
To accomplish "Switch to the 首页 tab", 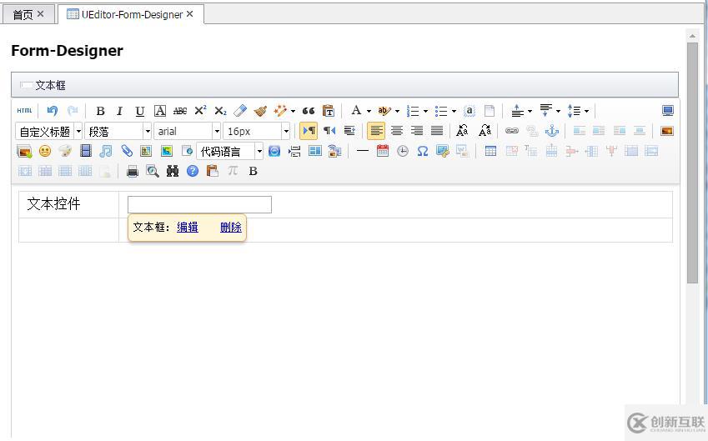I will click(23, 14).
